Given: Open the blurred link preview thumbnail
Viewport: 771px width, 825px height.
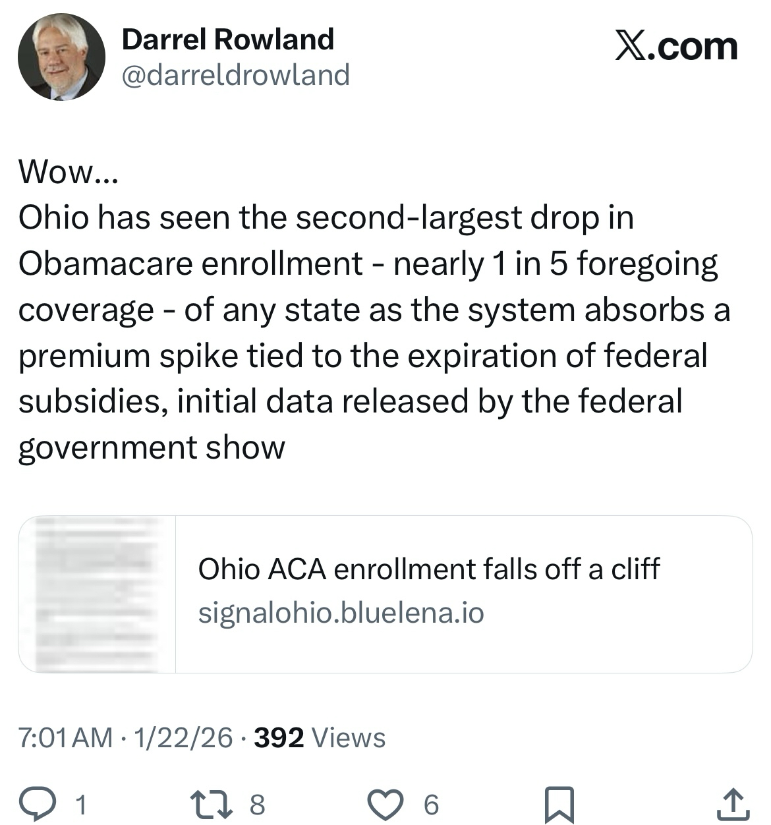Looking at the screenshot, I should coord(98,594).
